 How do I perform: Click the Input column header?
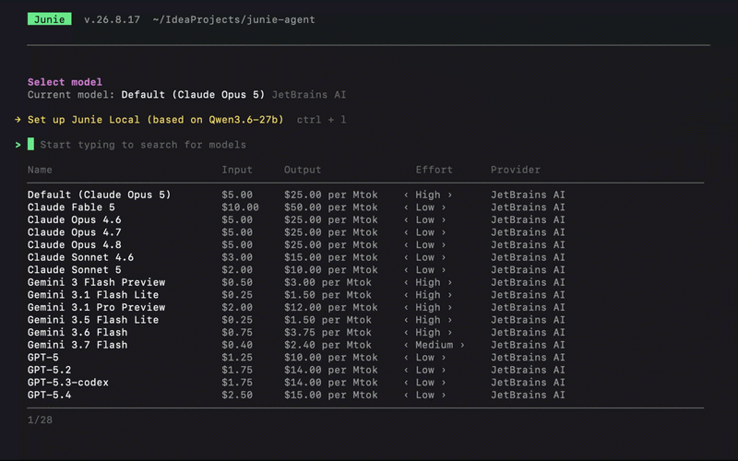pos(237,170)
